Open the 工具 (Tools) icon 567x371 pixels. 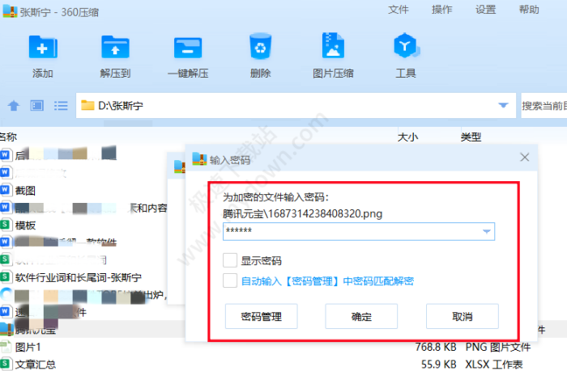406,45
